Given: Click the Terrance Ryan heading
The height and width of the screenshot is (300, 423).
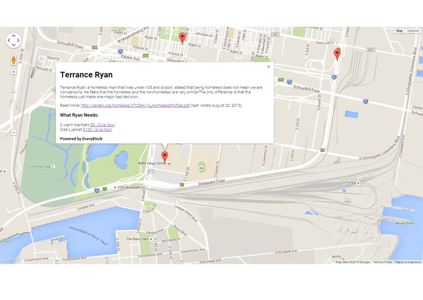Looking at the screenshot, I should [x=86, y=75].
